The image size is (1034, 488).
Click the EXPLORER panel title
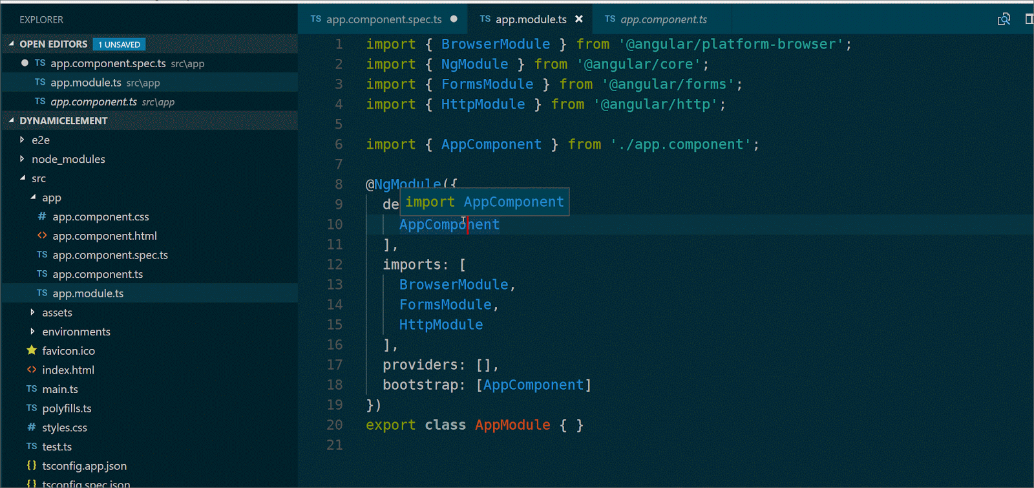tap(41, 19)
